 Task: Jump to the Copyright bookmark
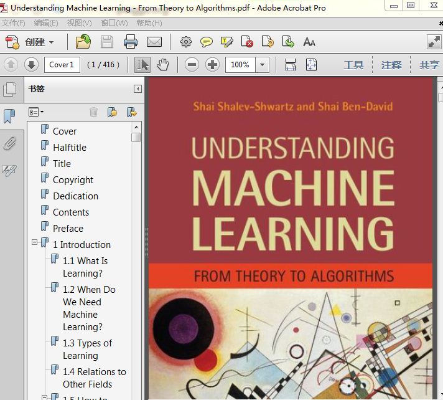[73, 180]
